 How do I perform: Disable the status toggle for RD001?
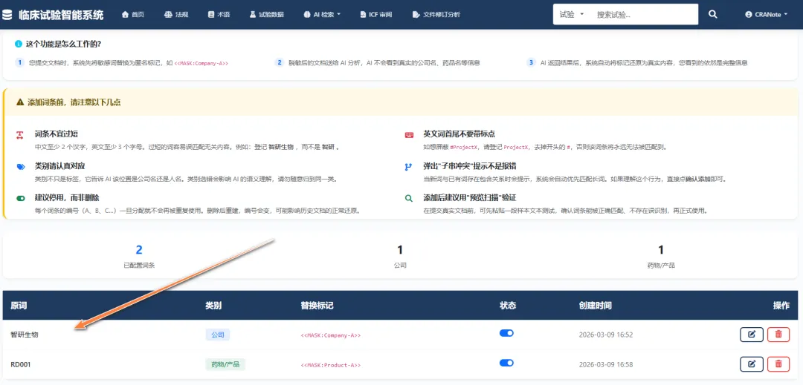coord(506,363)
